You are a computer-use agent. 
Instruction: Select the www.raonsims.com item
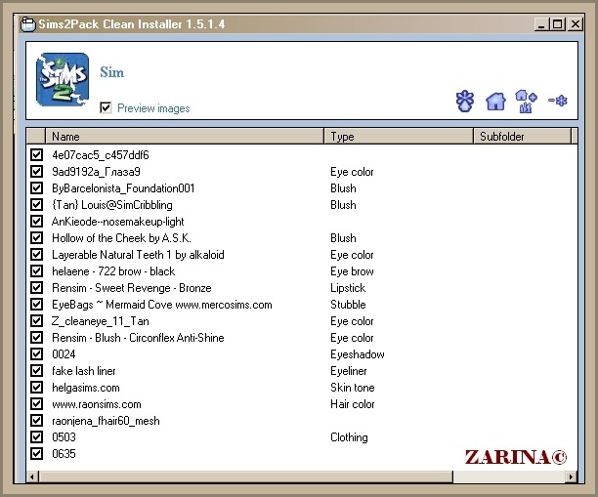97,404
